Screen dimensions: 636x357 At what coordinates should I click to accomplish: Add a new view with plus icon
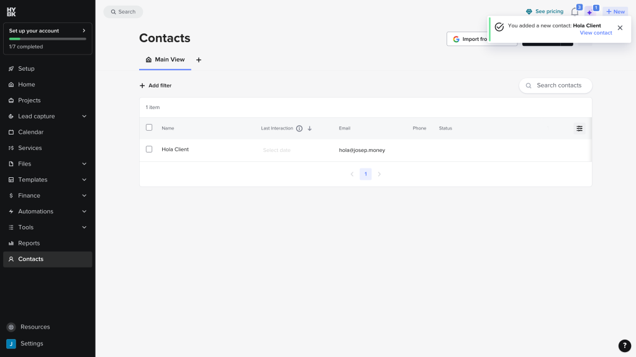click(x=199, y=60)
